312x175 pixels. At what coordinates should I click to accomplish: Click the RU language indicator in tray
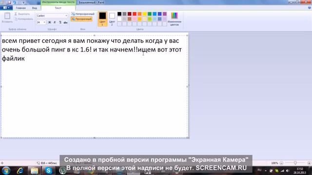[x=259, y=170]
